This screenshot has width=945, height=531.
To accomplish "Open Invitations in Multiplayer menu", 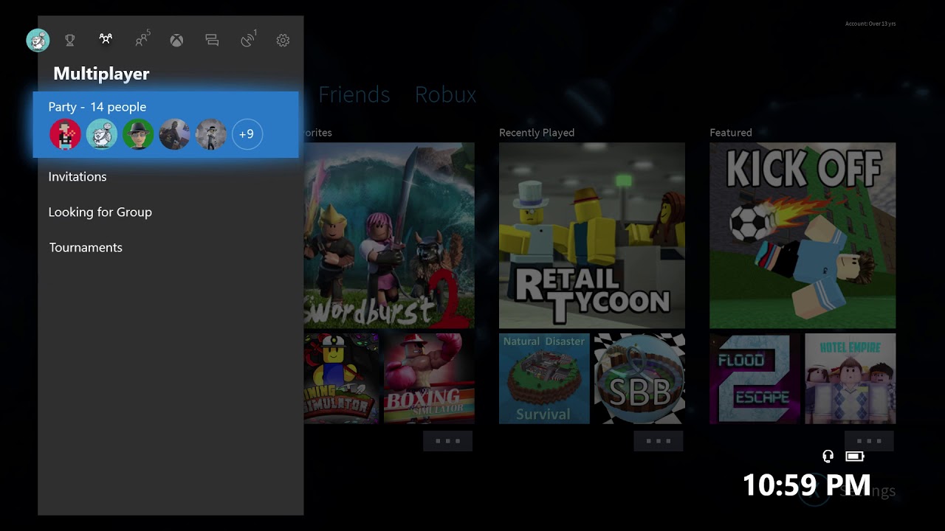I will (x=78, y=177).
